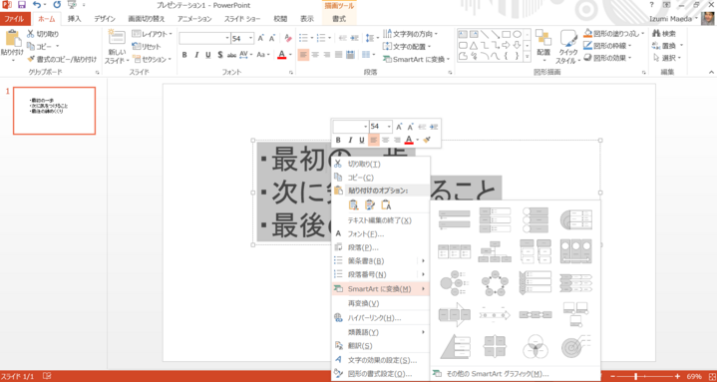Choose the Basic Target SmartArt layout

(x=575, y=346)
